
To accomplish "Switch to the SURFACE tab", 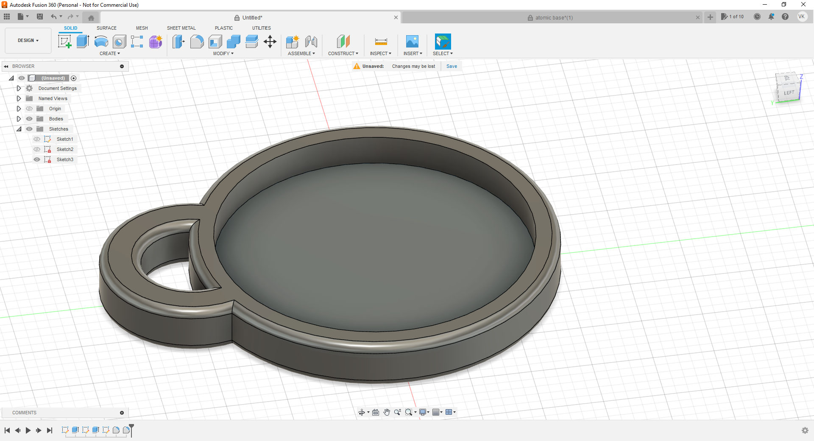I will coord(106,28).
